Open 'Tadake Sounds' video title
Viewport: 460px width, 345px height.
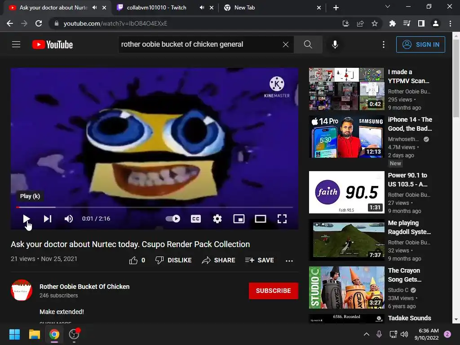pyautogui.click(x=410, y=318)
